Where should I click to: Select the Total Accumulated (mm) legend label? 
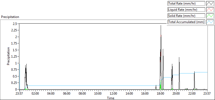click(186, 22)
